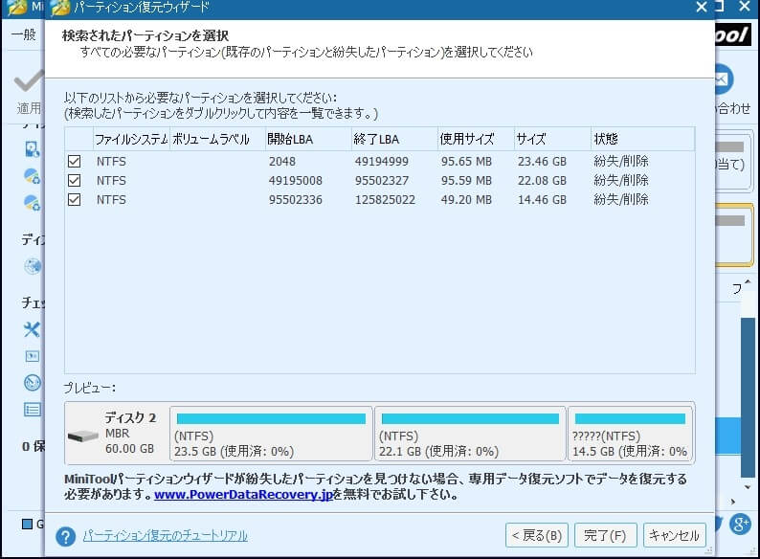Image resolution: width=760 pixels, height=559 pixels.
Task: Select the 23.5 GB NTFS partition in preview
Action: coord(271,434)
